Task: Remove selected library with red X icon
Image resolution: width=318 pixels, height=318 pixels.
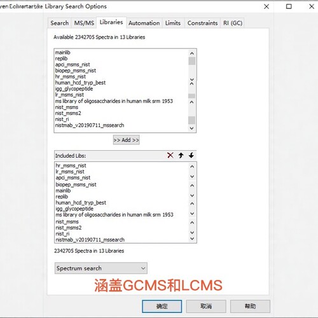Action: (170, 155)
